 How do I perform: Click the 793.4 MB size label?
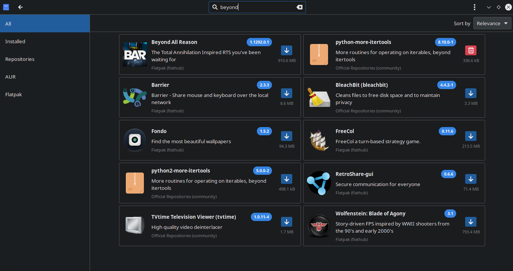pyautogui.click(x=471, y=232)
